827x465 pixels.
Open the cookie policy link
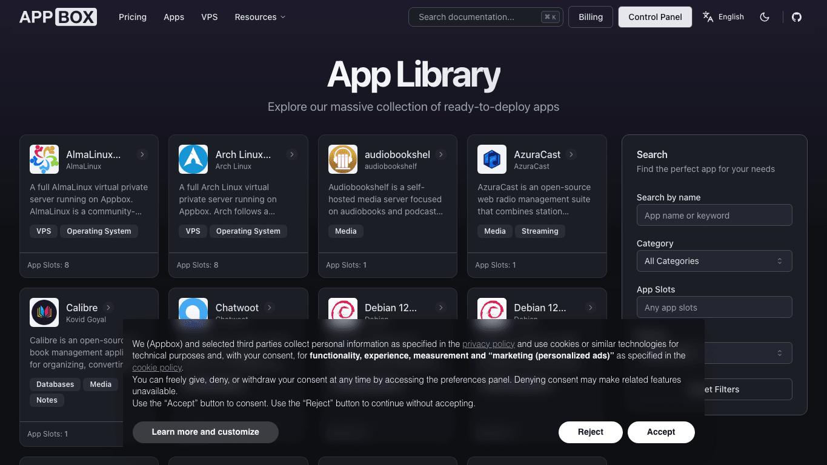(x=157, y=368)
